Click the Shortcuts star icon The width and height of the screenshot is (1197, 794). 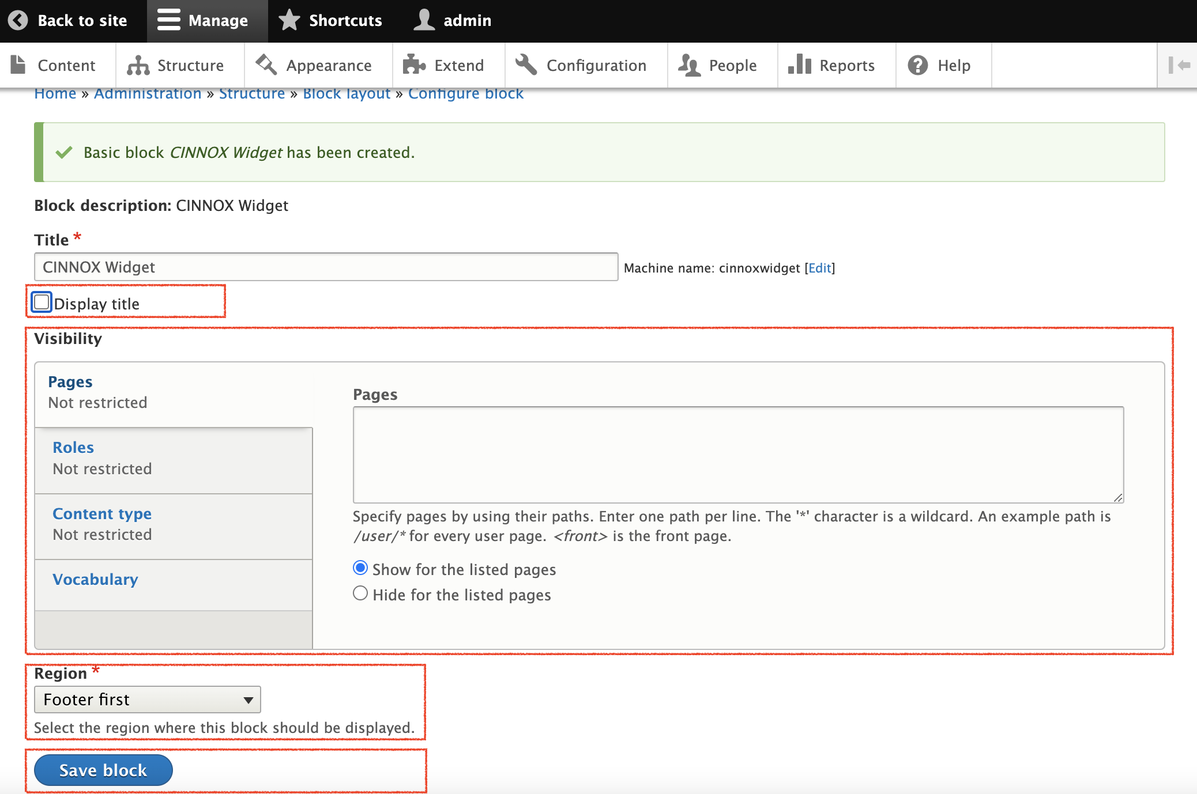pos(289,20)
